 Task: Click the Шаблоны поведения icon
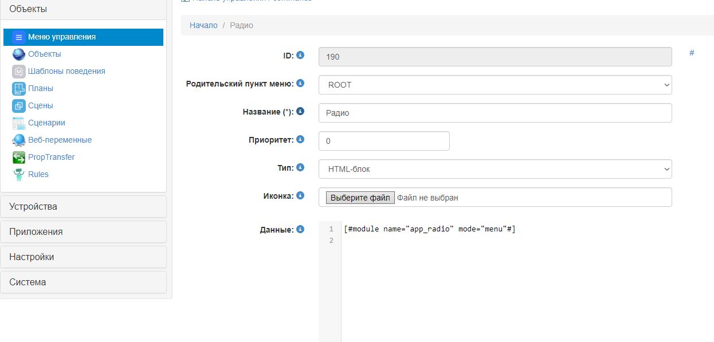point(19,72)
